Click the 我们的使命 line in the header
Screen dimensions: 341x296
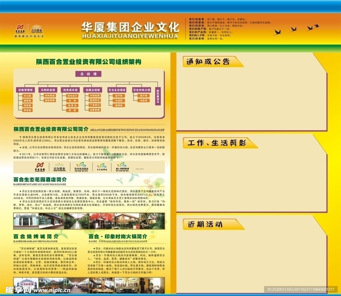pyautogui.click(x=230, y=22)
